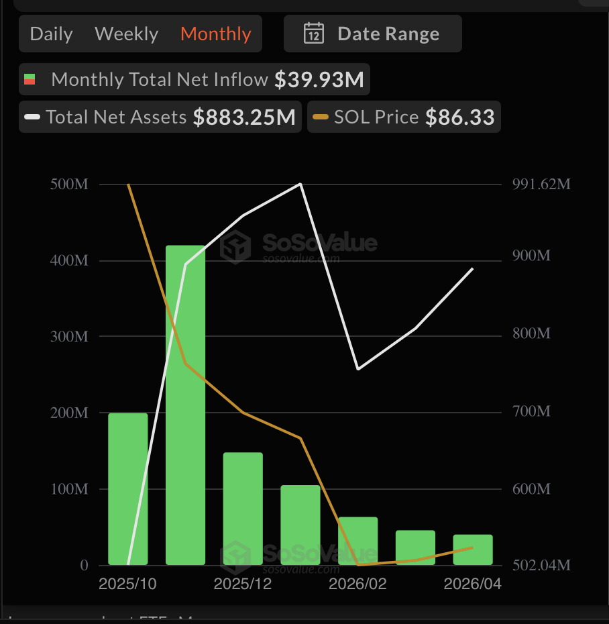Click the 2026/02 axis label
This screenshot has width=609, height=624.
pyautogui.click(x=357, y=584)
